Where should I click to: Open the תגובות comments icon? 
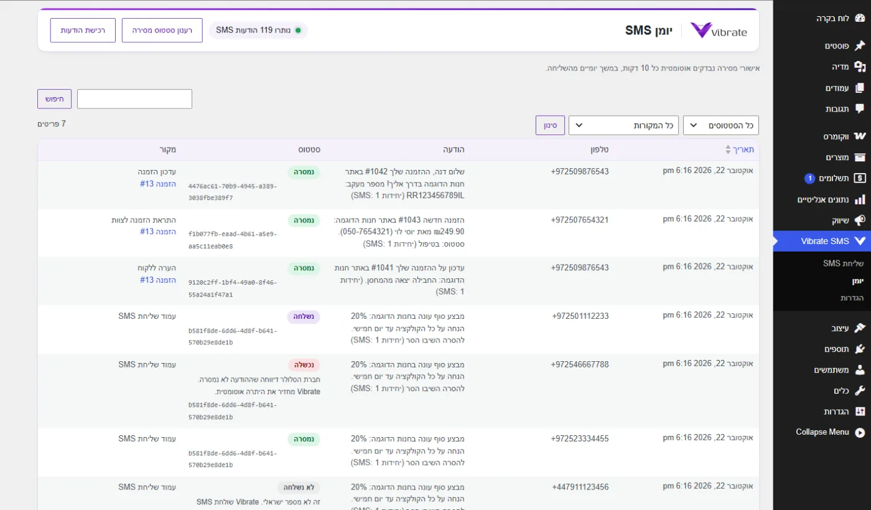tap(860, 109)
